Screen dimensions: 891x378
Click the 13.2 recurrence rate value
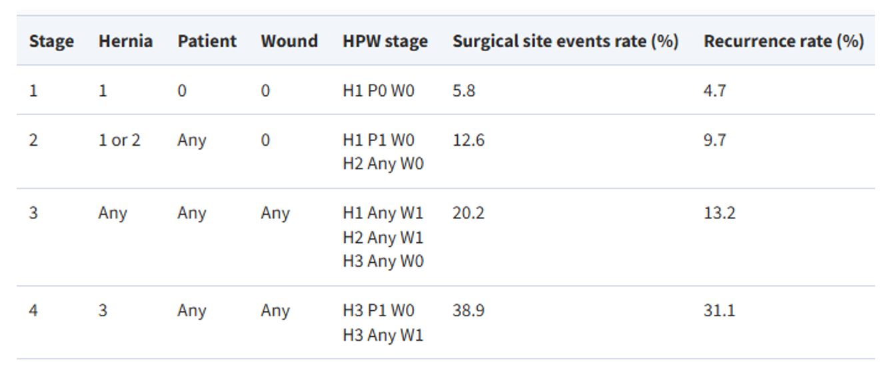pyautogui.click(x=719, y=214)
